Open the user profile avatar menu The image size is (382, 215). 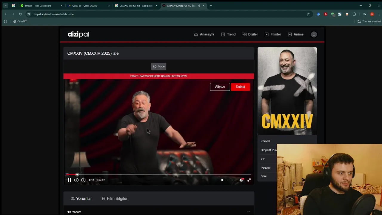click(x=314, y=34)
